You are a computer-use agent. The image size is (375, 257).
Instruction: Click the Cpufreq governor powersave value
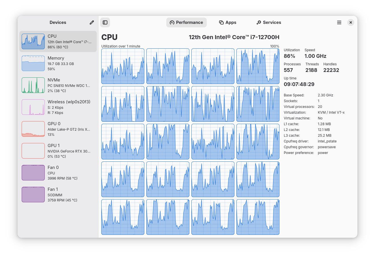pos(327,147)
